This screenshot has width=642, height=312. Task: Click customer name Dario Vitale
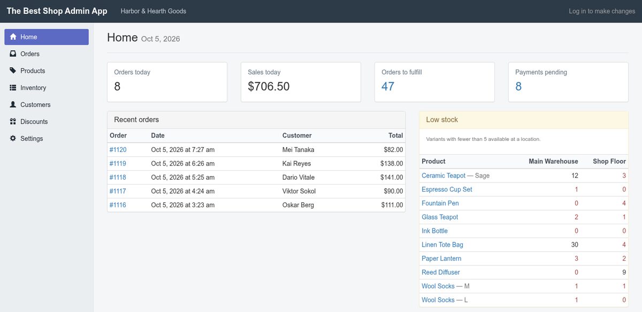(x=299, y=177)
